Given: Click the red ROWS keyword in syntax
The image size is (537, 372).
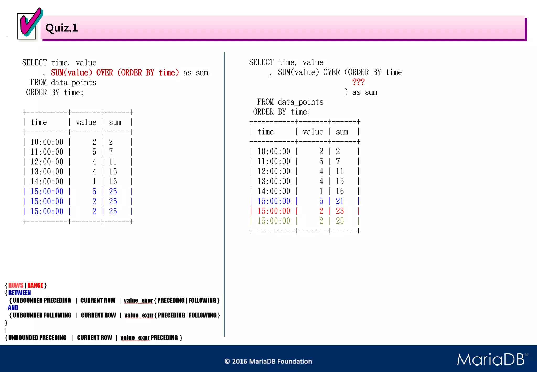Looking at the screenshot, I should click(x=16, y=285).
